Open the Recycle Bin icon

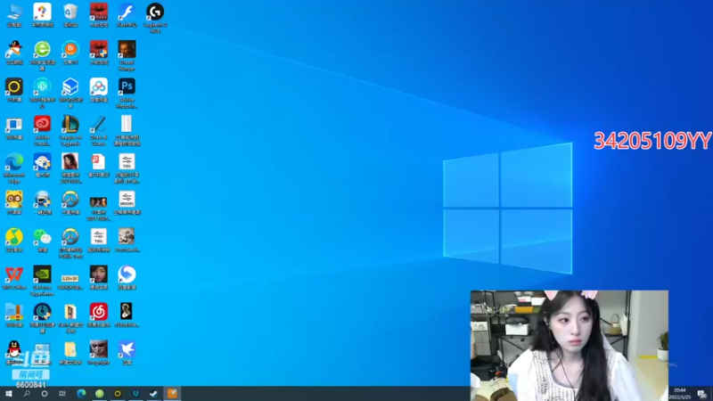click(x=70, y=15)
